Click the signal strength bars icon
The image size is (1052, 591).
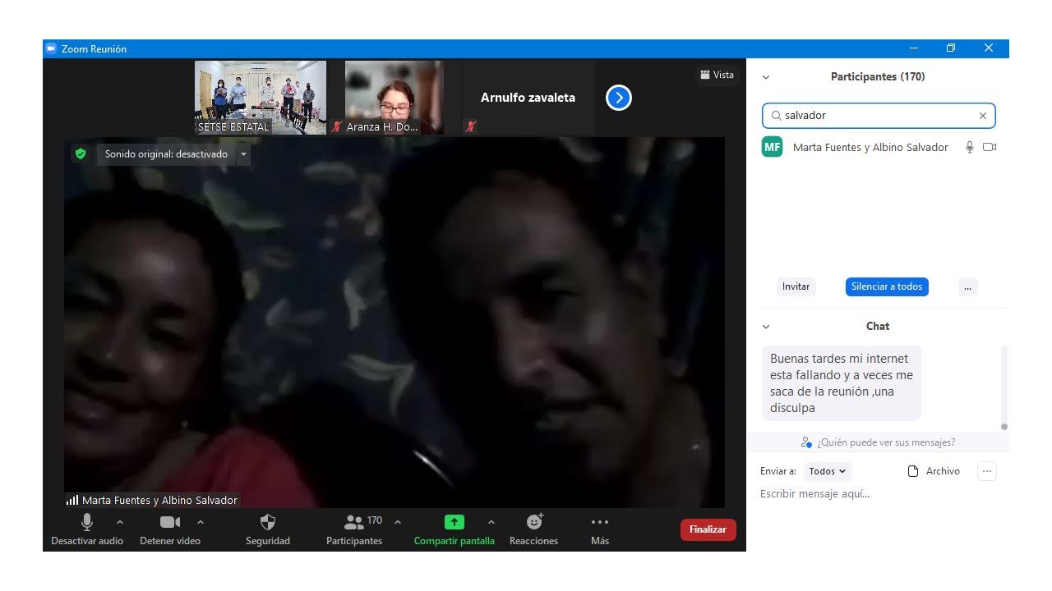[x=72, y=500]
